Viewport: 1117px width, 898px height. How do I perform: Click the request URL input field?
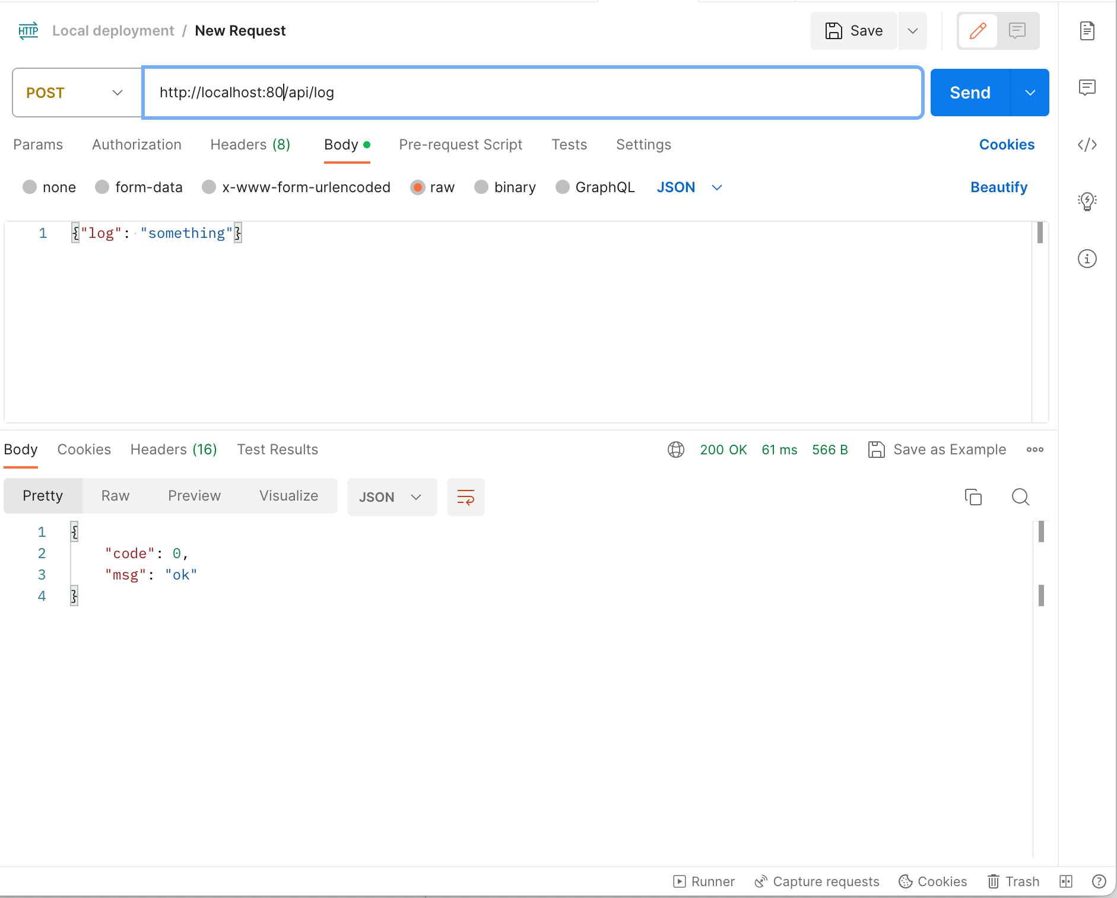coord(533,93)
